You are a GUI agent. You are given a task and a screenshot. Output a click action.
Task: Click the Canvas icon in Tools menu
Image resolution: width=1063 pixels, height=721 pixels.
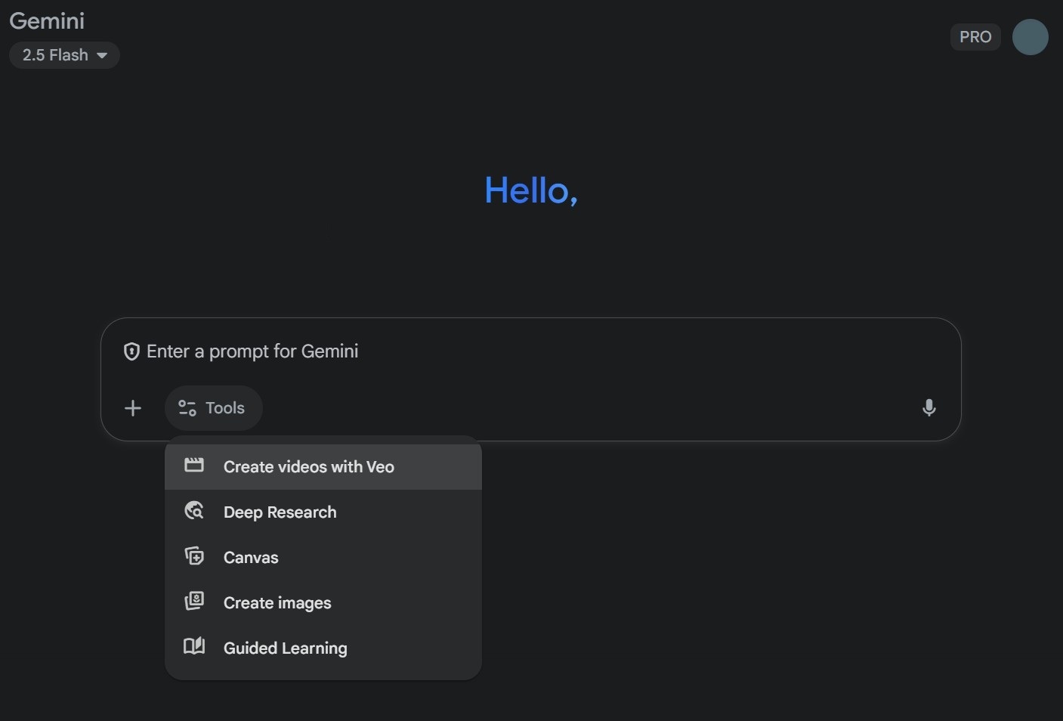click(x=194, y=556)
